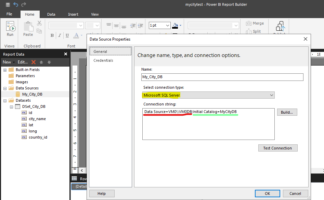Image resolution: width=324 pixels, height=200 pixels.
Task: Open the 1 pt border width dropdown
Action: point(168,26)
